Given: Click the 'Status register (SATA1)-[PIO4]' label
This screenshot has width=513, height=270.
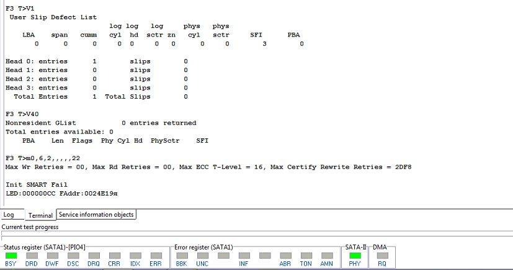Looking at the screenshot, I should (44, 247).
